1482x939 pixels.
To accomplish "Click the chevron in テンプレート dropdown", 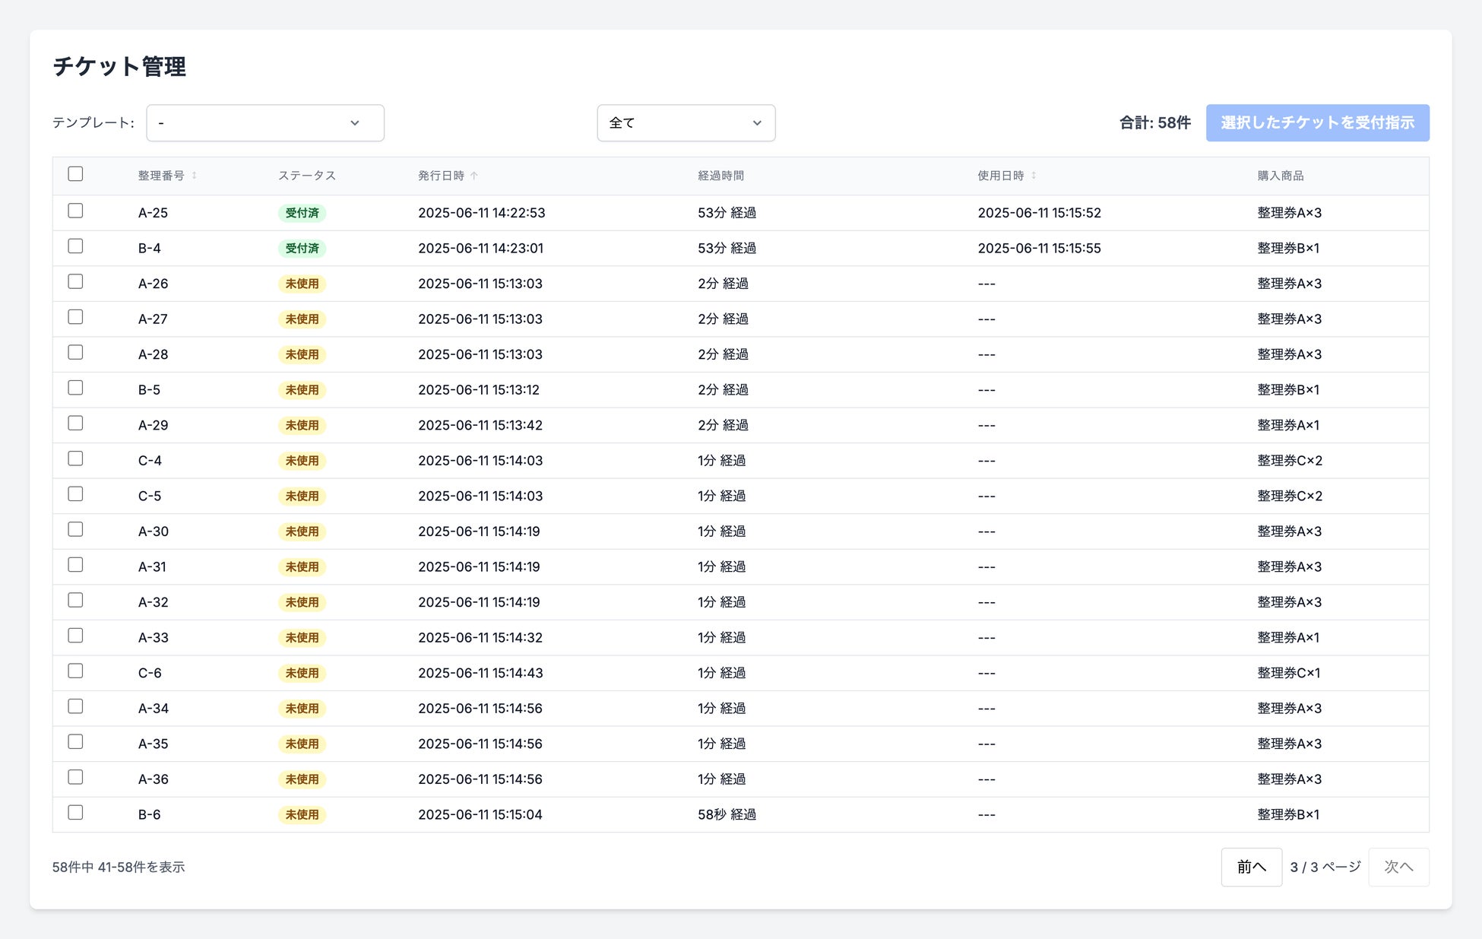I will click(355, 123).
